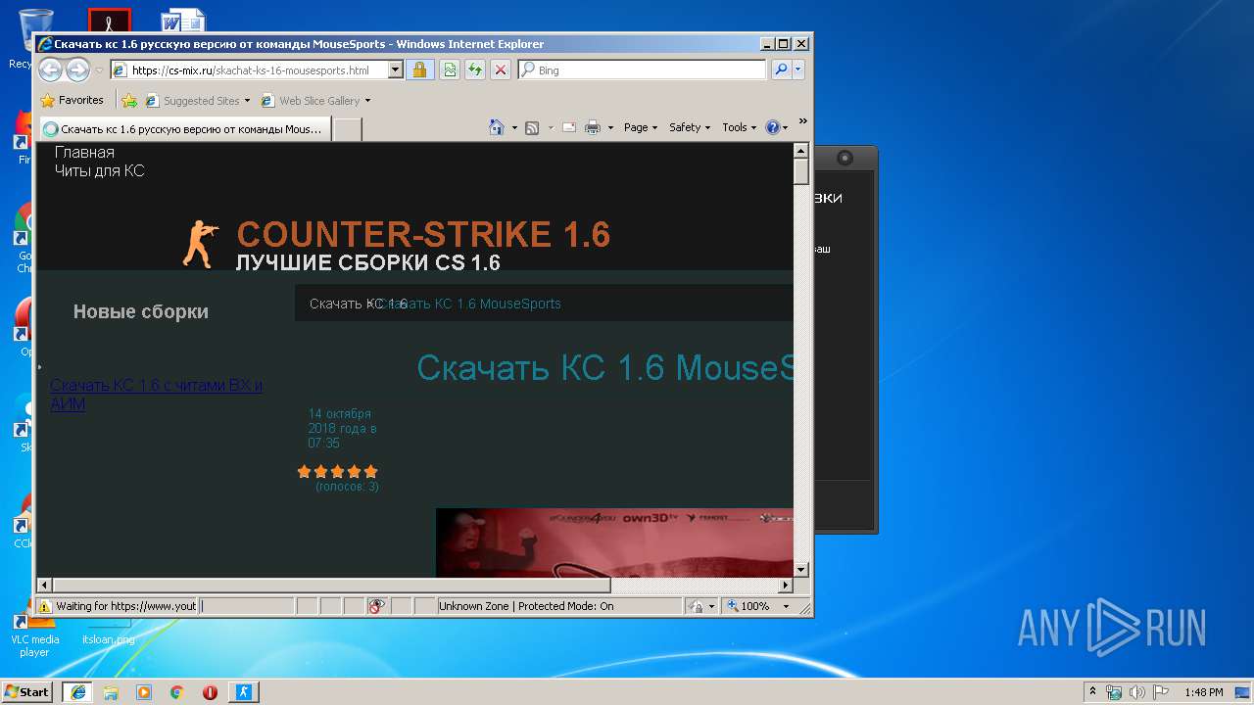Screen dimensions: 1254x705
Task: Click the 100% zoom level button
Action: (748, 606)
